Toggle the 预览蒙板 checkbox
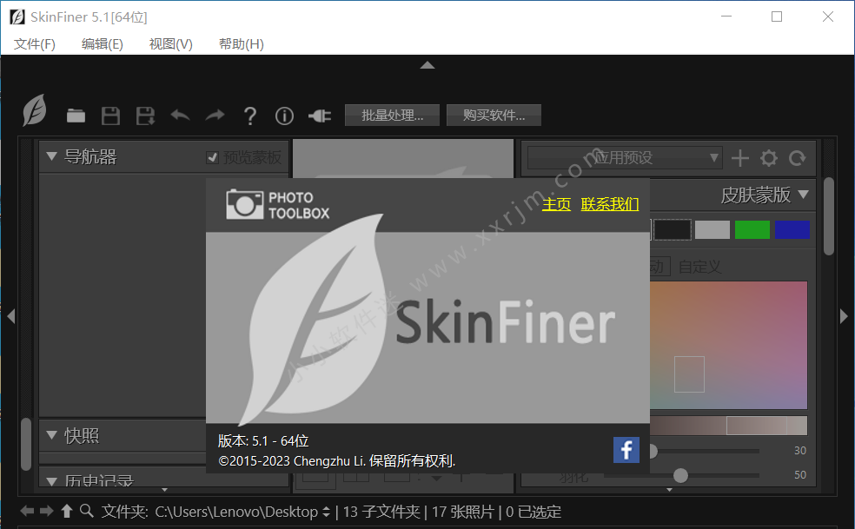This screenshot has width=855, height=529. pyautogui.click(x=213, y=157)
